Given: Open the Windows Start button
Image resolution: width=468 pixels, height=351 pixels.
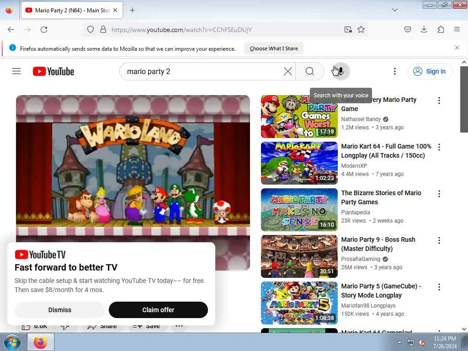Looking at the screenshot, I should point(12,342).
